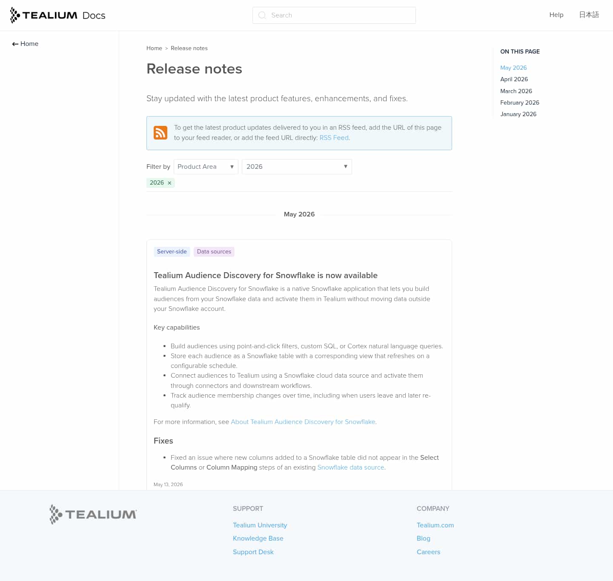This screenshot has height=581, width=613.
Task: Click the orange RSS feed icon
Action: [160, 133]
